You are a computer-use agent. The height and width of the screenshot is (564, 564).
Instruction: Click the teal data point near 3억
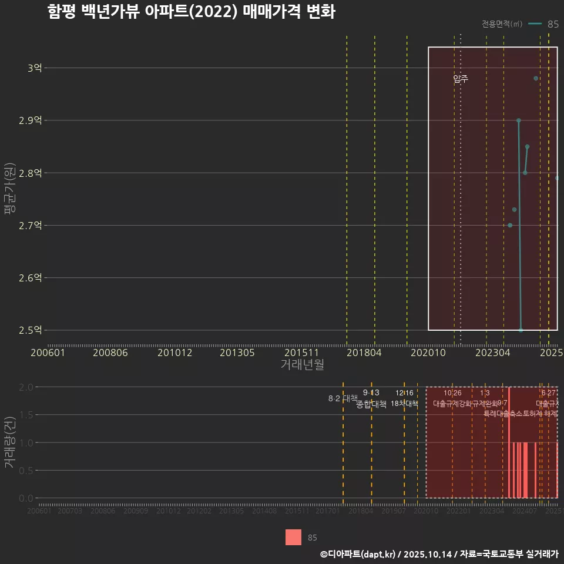(x=535, y=77)
